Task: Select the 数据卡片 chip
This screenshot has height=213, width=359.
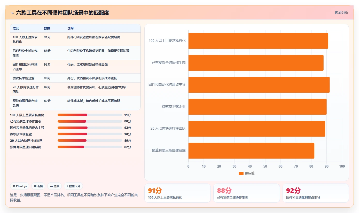Action: (73, 186)
